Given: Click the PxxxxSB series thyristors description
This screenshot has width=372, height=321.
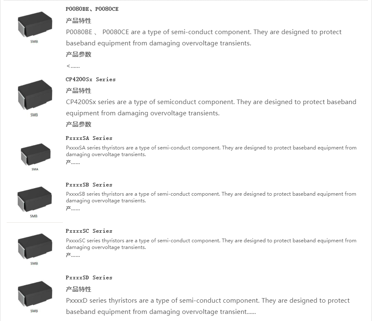Looking at the screenshot, I should pos(211,197).
